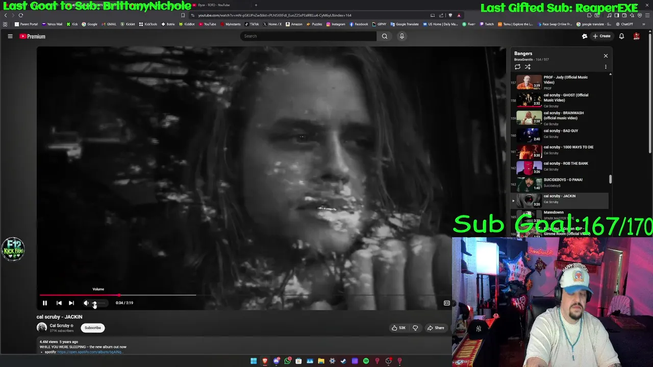The height and width of the screenshot is (367, 653).
Task: Like the video with thumbs-up
Action: click(399, 328)
